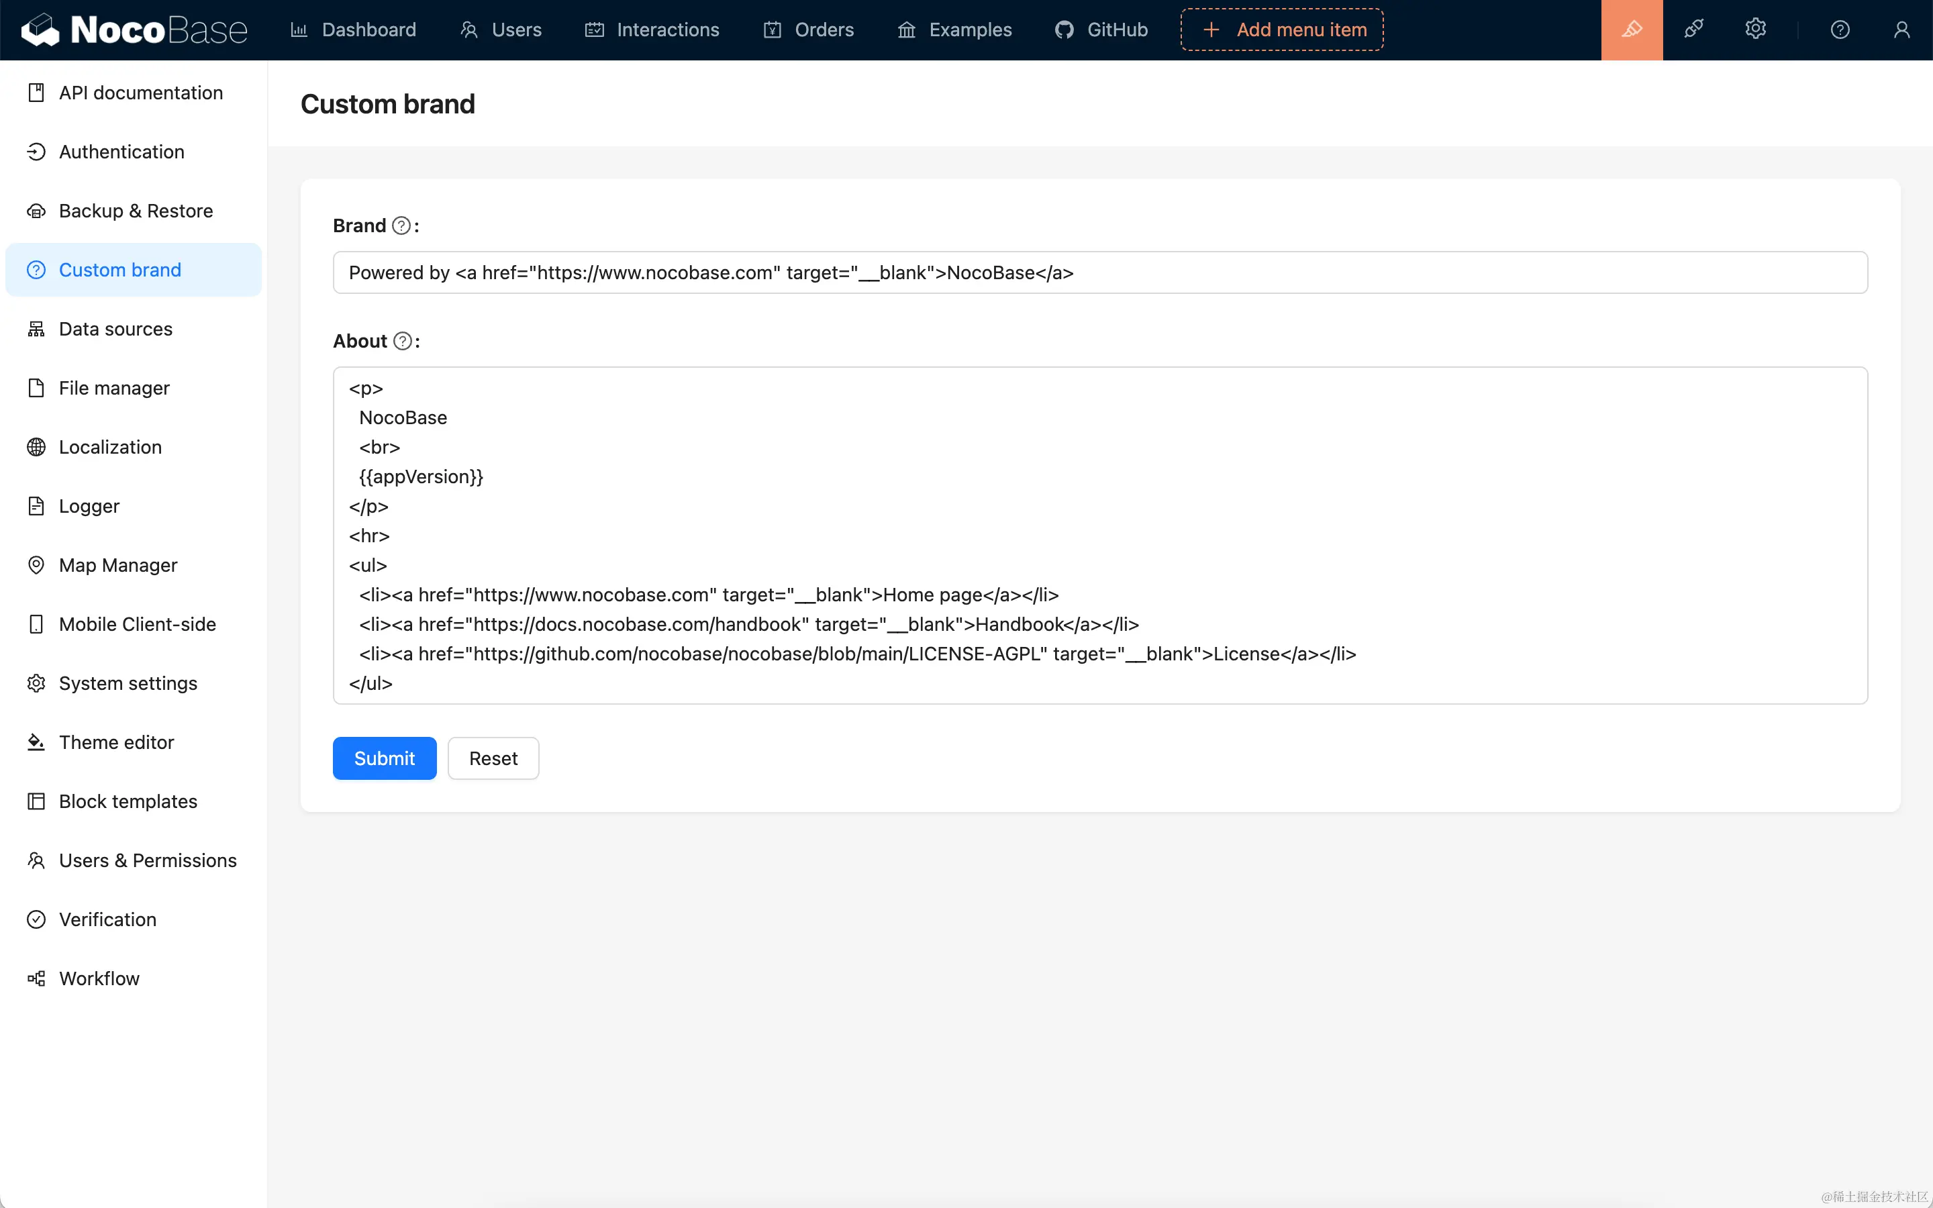Open the Orders menu item
The height and width of the screenshot is (1208, 1933).
click(808, 30)
